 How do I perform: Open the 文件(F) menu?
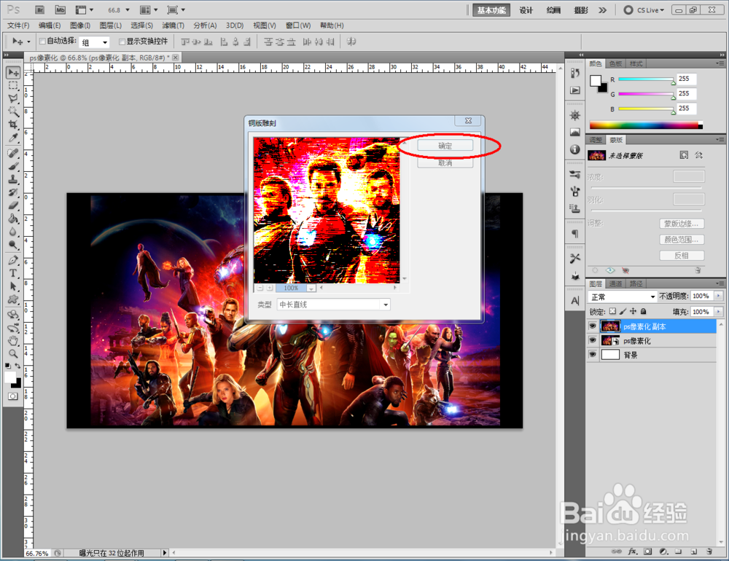tap(18, 25)
